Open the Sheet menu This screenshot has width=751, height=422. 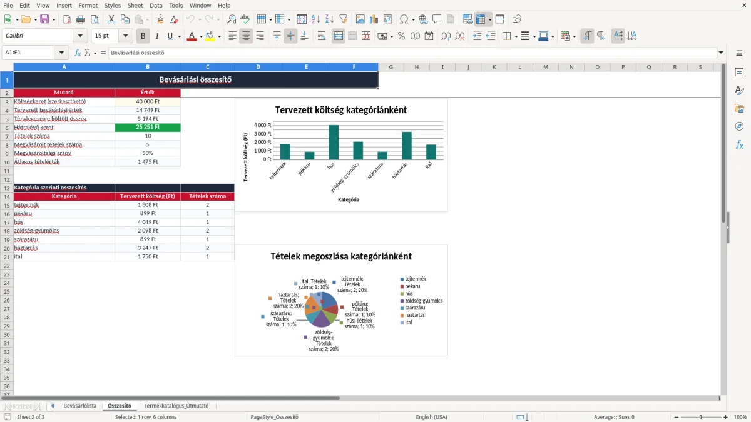pyautogui.click(x=135, y=5)
